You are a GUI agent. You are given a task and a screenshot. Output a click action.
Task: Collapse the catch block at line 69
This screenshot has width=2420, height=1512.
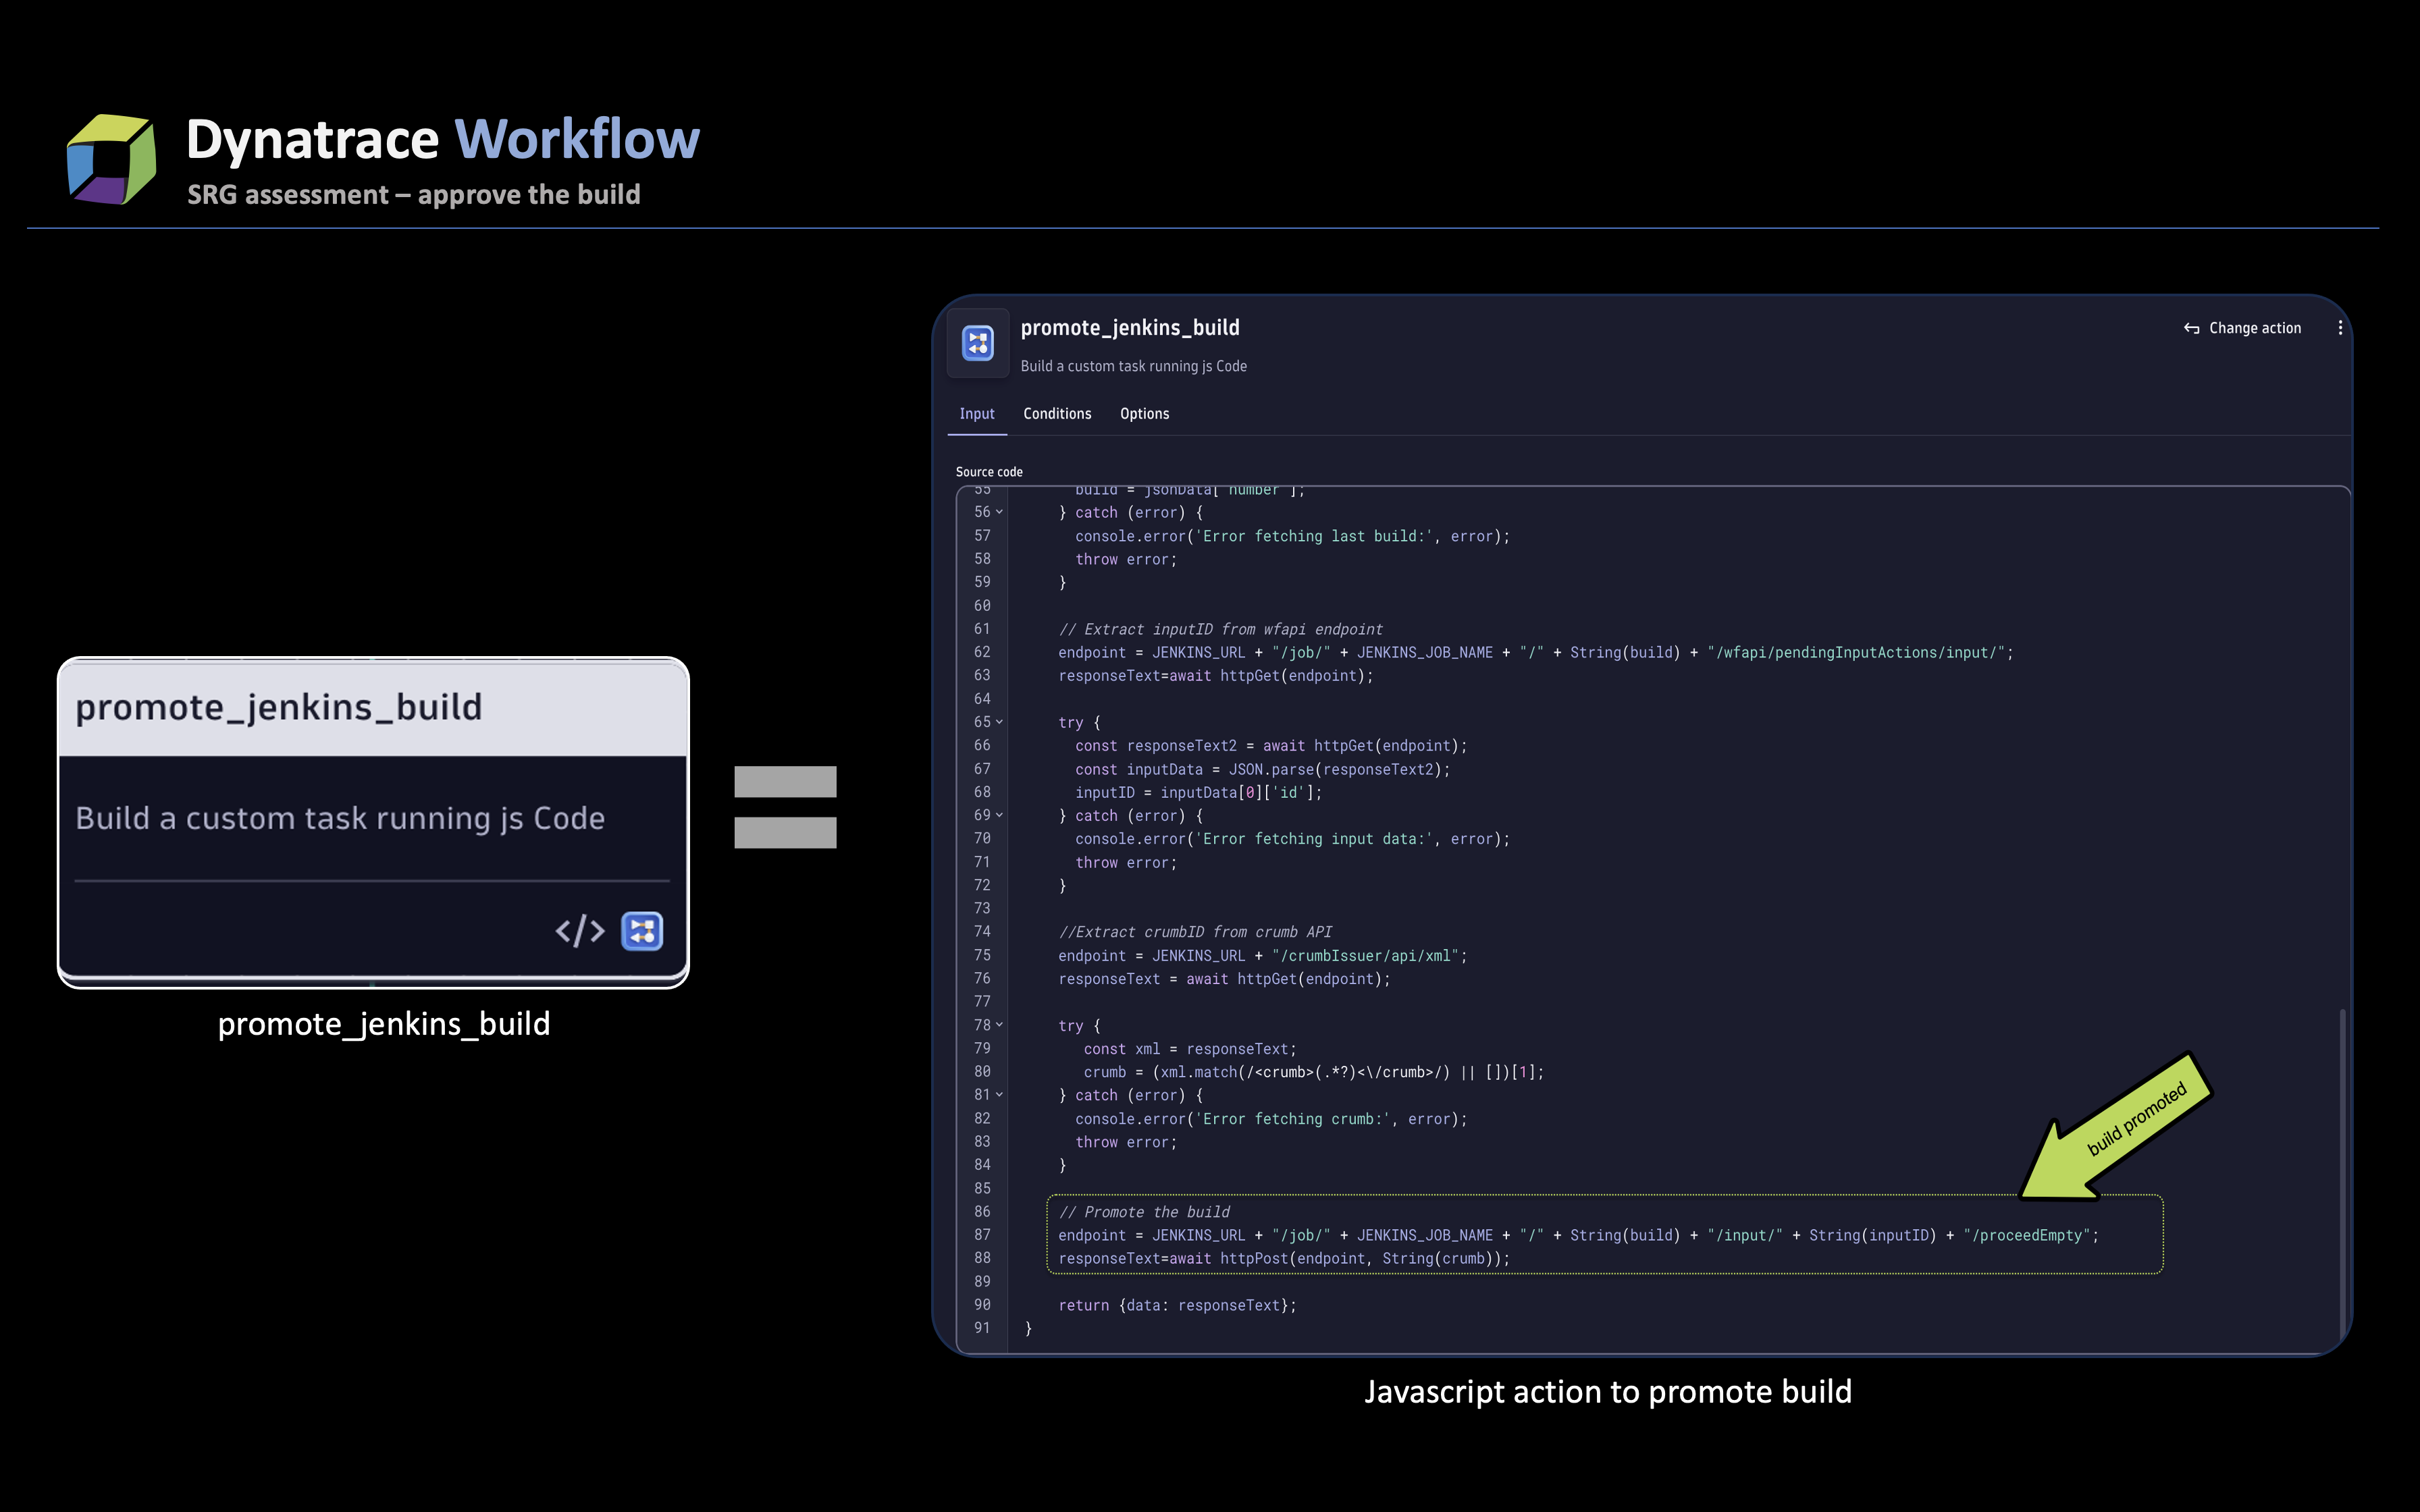tap(999, 816)
